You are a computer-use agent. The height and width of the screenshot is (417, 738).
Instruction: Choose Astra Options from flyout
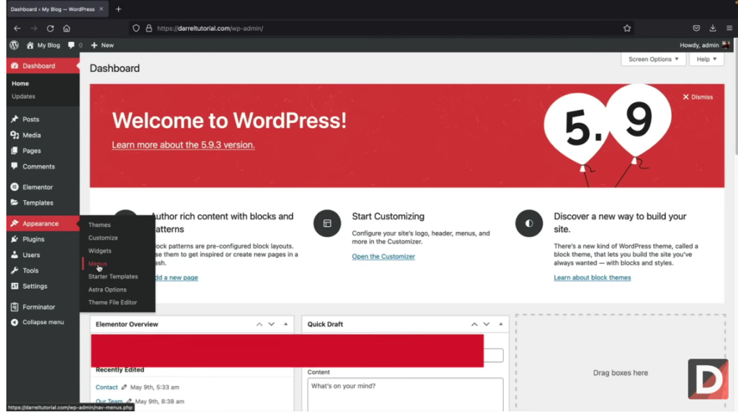point(107,290)
